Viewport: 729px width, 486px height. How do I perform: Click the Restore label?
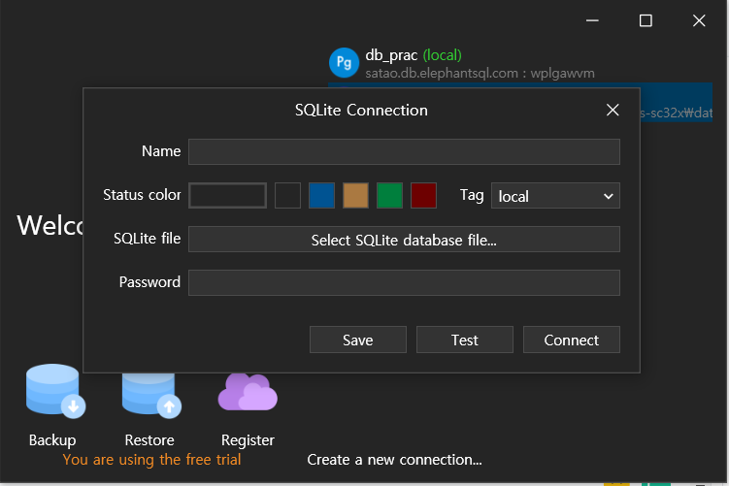[x=149, y=440]
